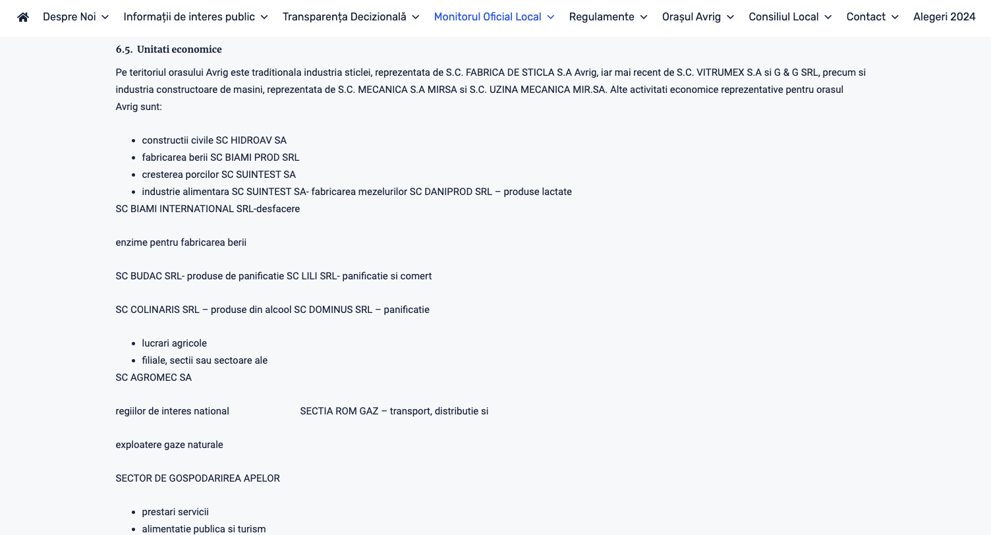Viewport: 991px width, 535px height.
Task: Select the Transparența Decizională menu text
Action: tap(345, 17)
